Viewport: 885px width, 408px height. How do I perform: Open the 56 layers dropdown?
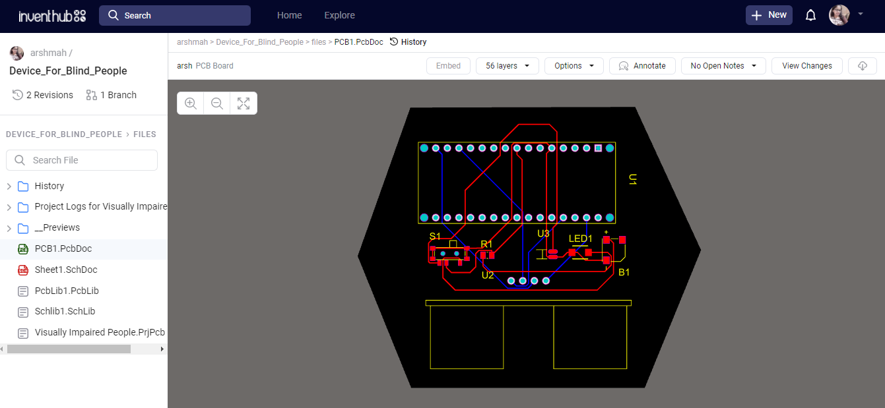[507, 65]
